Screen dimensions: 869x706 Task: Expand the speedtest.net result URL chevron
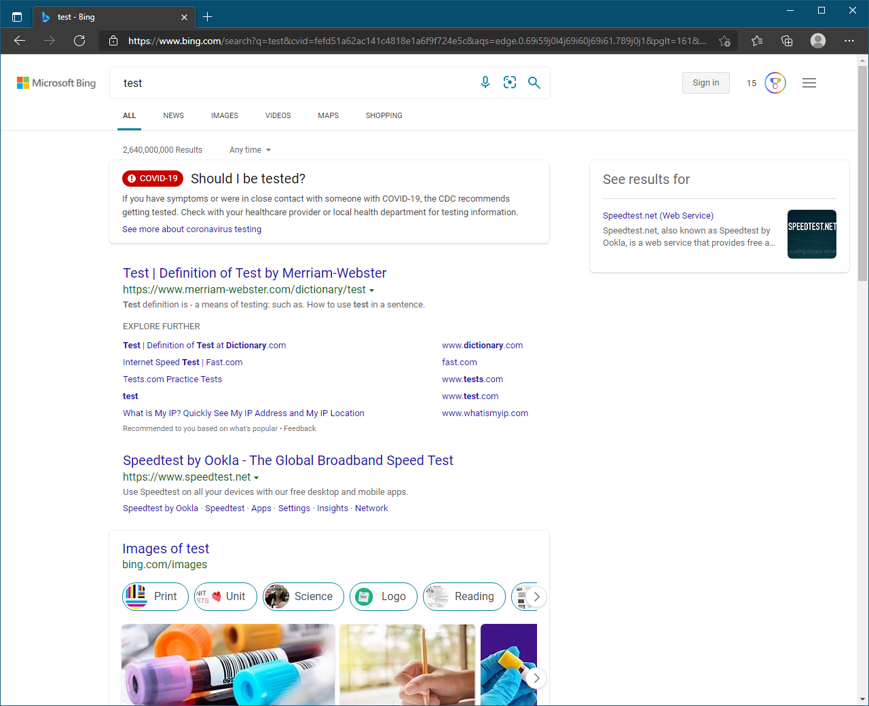coord(257,477)
